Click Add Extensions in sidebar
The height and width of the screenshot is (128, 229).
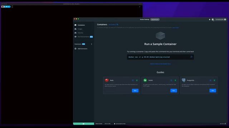click(x=83, y=49)
